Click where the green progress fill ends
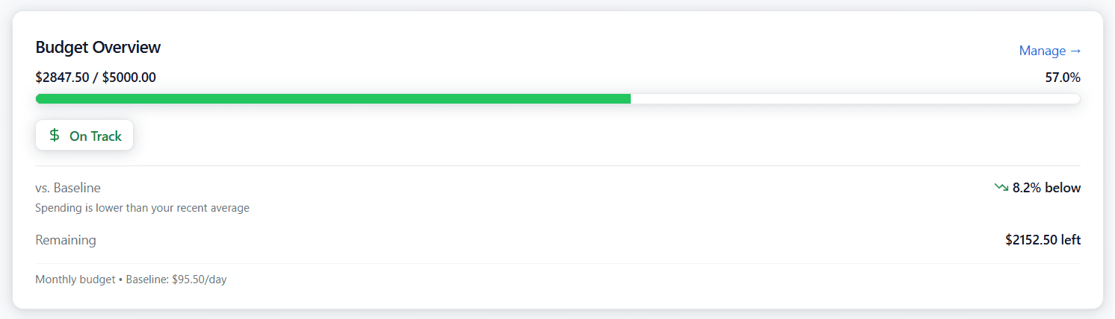 629,99
